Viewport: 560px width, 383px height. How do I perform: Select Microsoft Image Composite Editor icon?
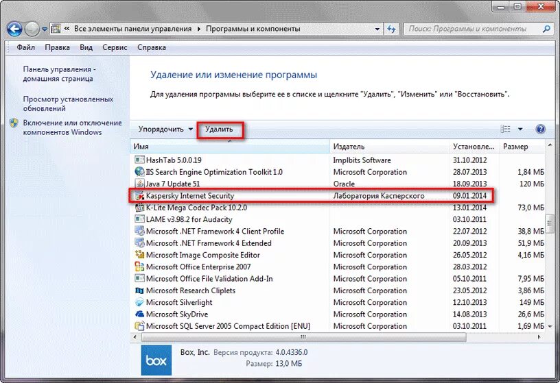[139, 255]
